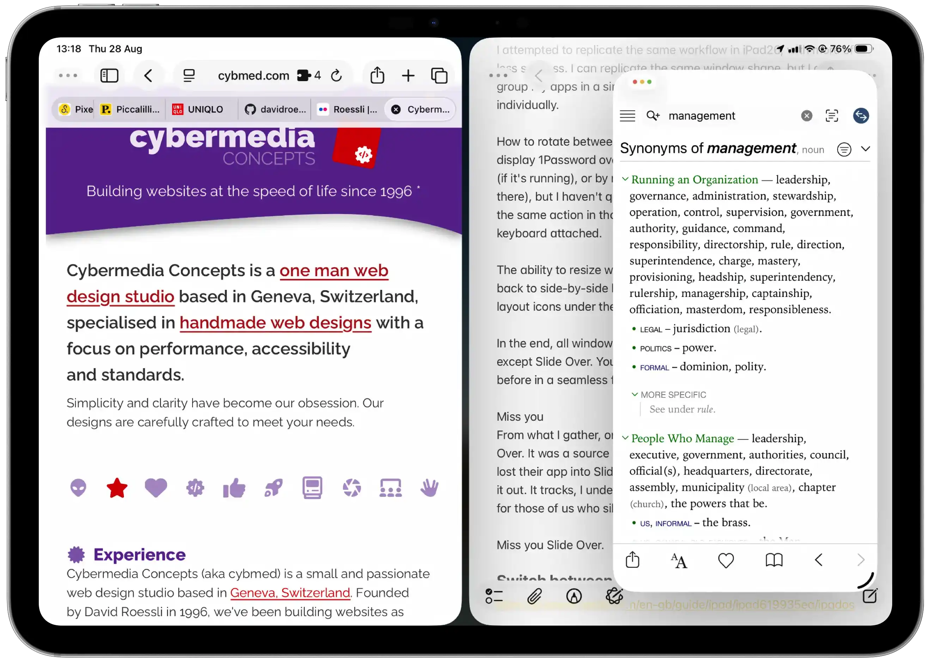
Task: Clear the 'management' search text
Action: point(807,116)
